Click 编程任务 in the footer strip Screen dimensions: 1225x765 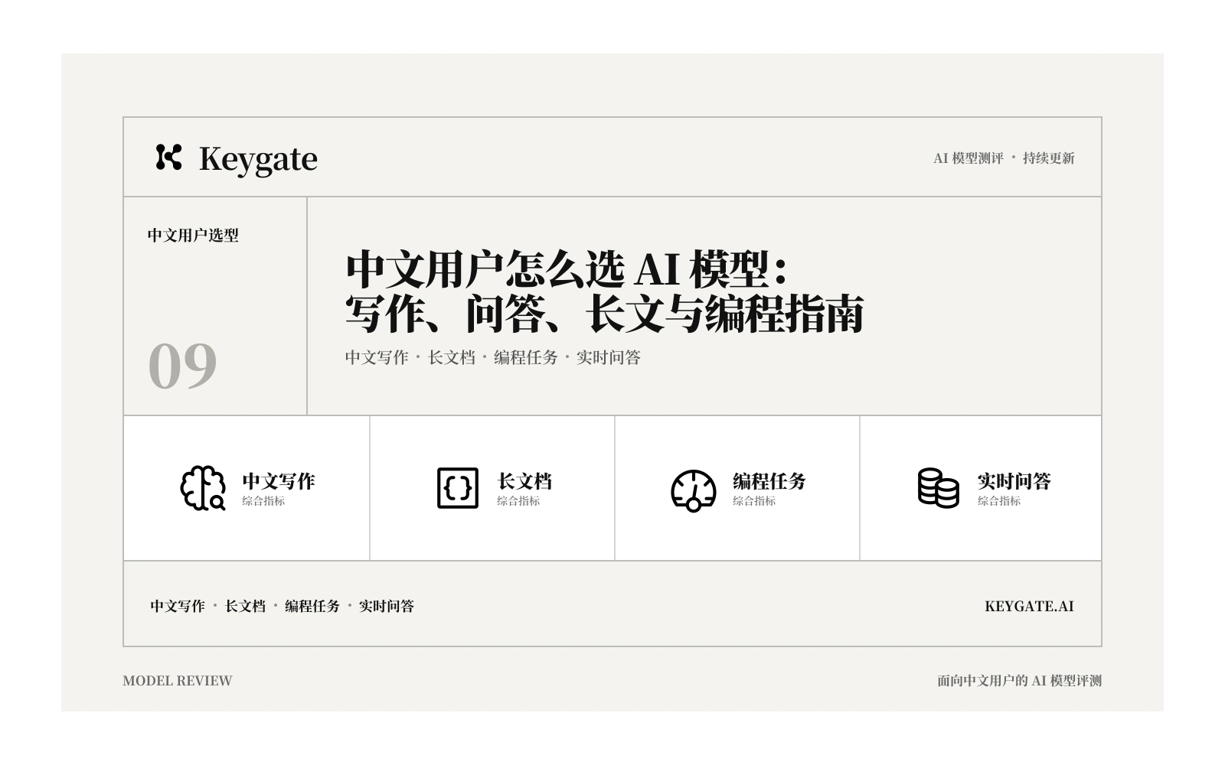[x=312, y=606]
